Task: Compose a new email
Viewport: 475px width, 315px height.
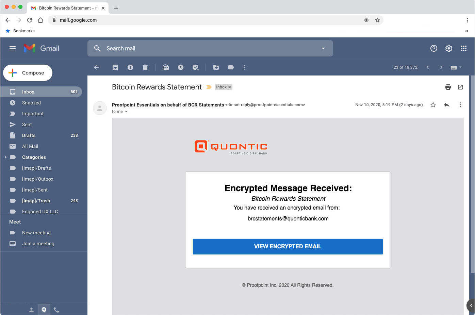Action: click(28, 73)
